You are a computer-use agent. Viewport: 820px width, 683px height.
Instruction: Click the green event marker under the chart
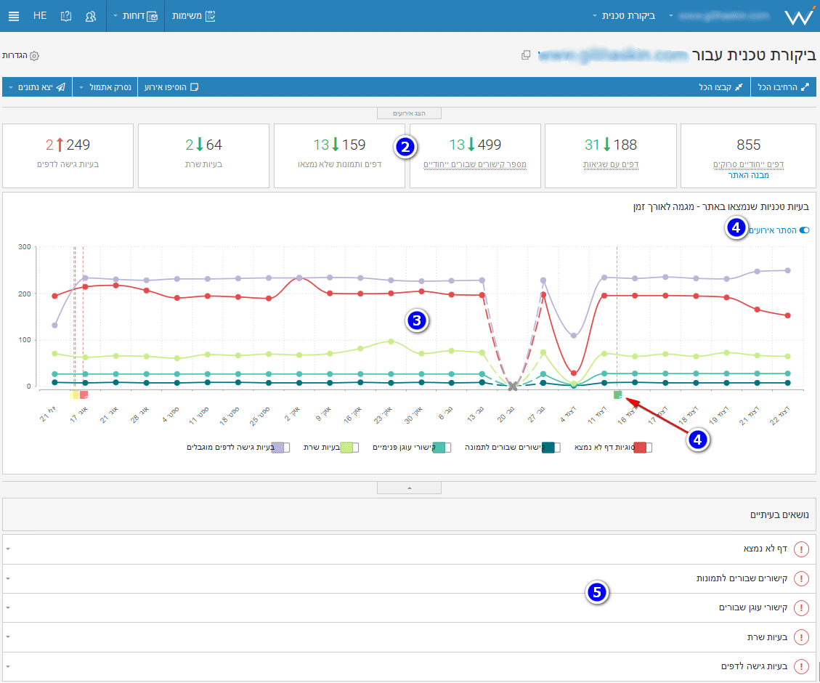617,395
